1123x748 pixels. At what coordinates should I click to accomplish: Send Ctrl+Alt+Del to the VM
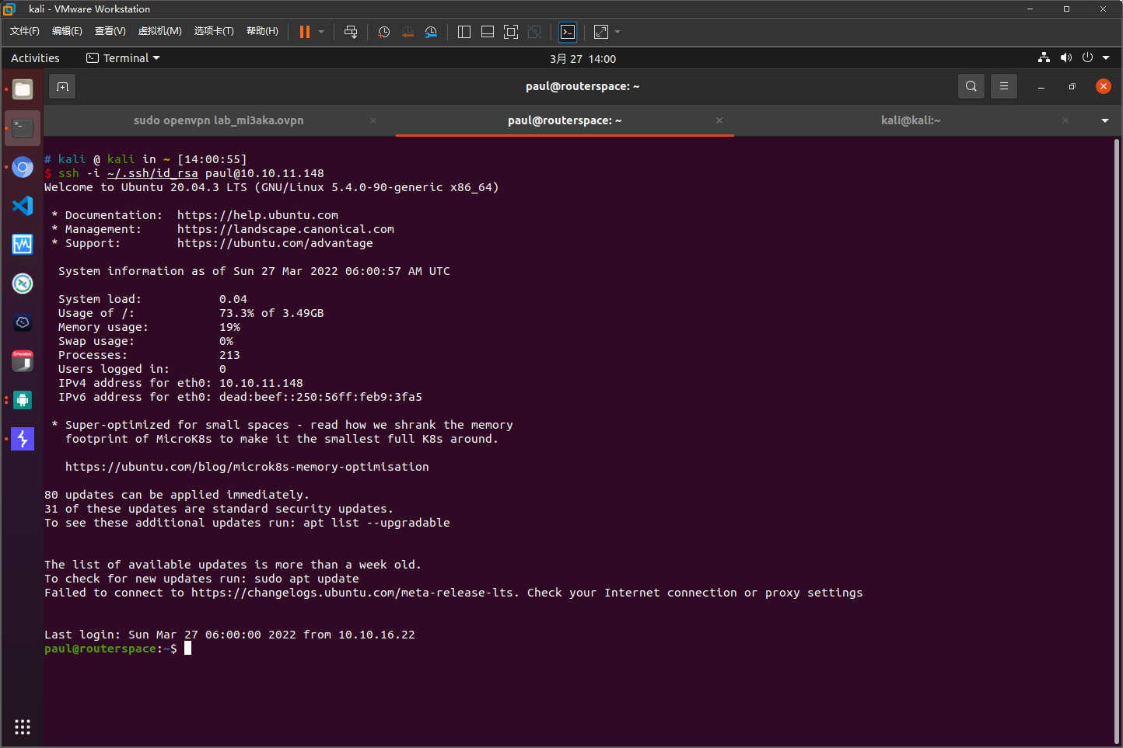[x=351, y=32]
